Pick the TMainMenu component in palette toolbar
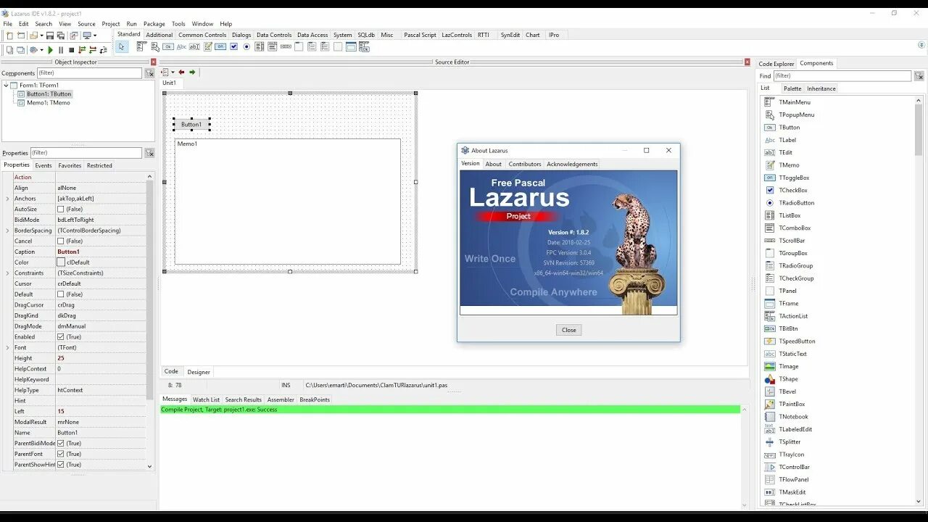Image resolution: width=928 pixels, height=522 pixels. (141, 46)
